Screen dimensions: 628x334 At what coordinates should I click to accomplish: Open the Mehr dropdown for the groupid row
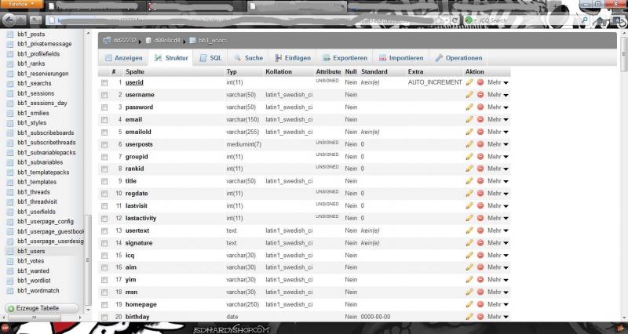coord(498,157)
